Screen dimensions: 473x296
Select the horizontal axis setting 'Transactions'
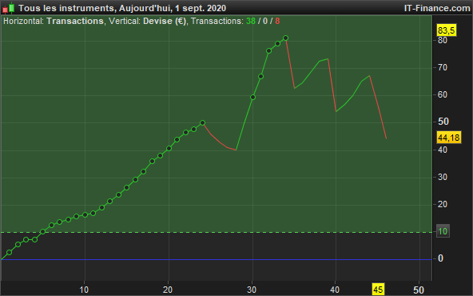tap(75, 21)
